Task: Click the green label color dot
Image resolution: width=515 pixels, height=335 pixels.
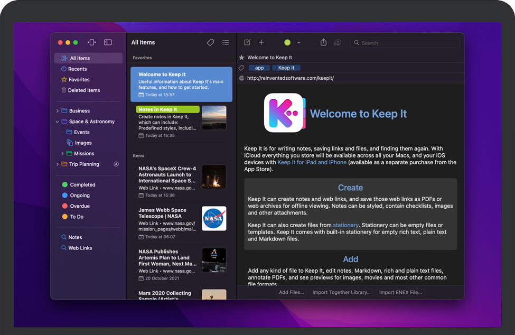Action: (287, 42)
